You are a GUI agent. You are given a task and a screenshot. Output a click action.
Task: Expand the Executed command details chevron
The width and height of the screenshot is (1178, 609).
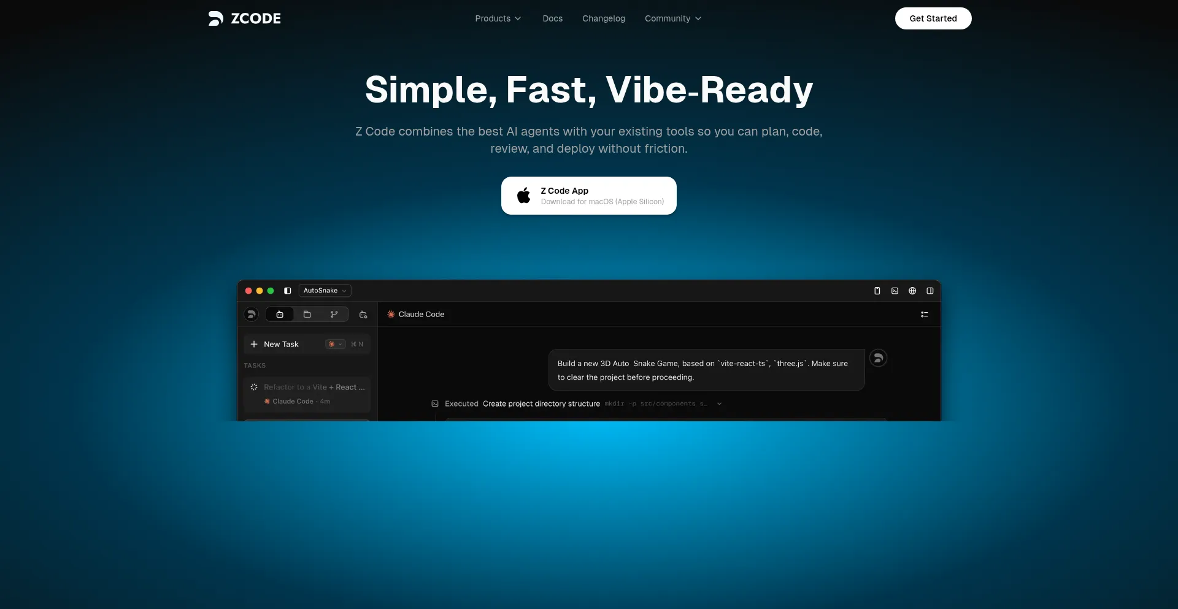[719, 404]
